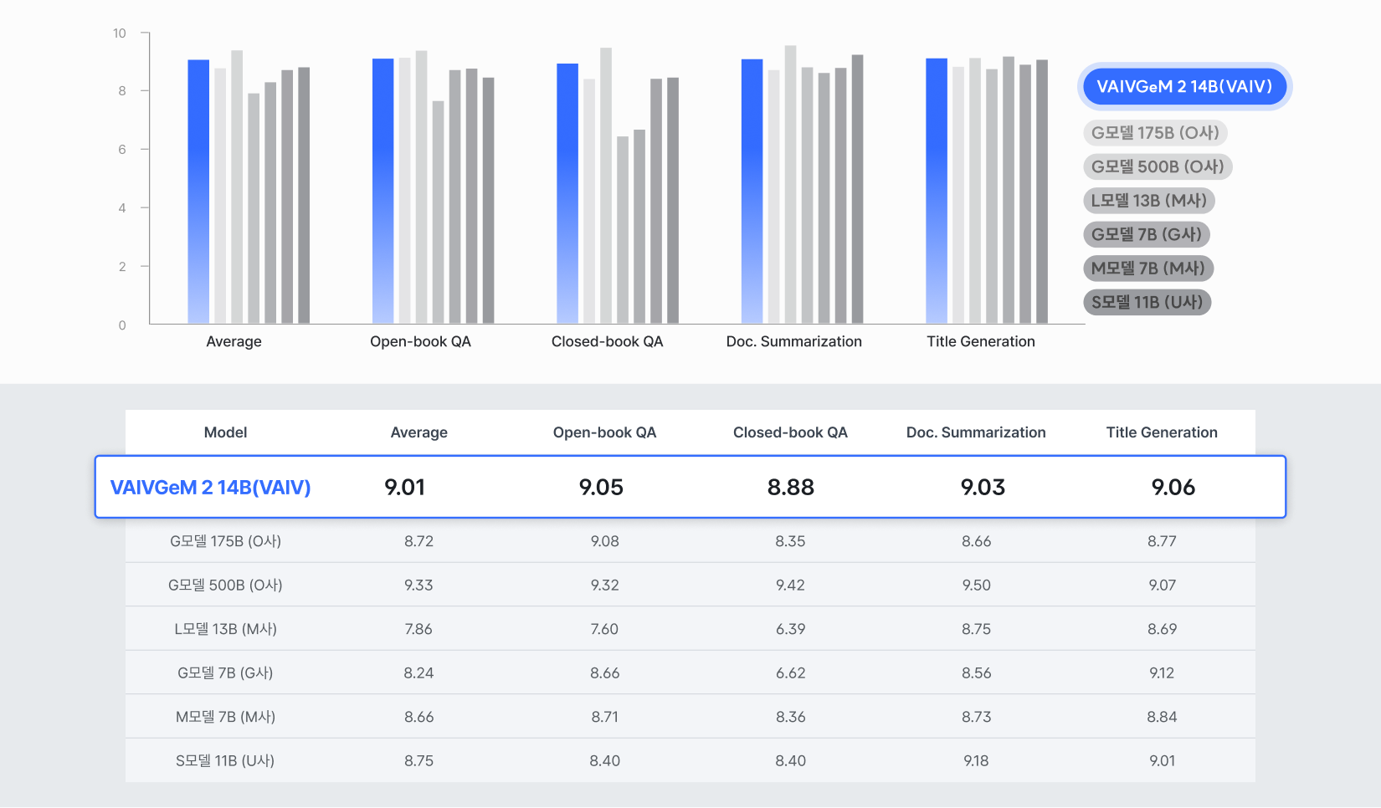Click the 6.62 Closed-book QA cell
Viewport: 1381px width, 808px height.
click(790, 673)
